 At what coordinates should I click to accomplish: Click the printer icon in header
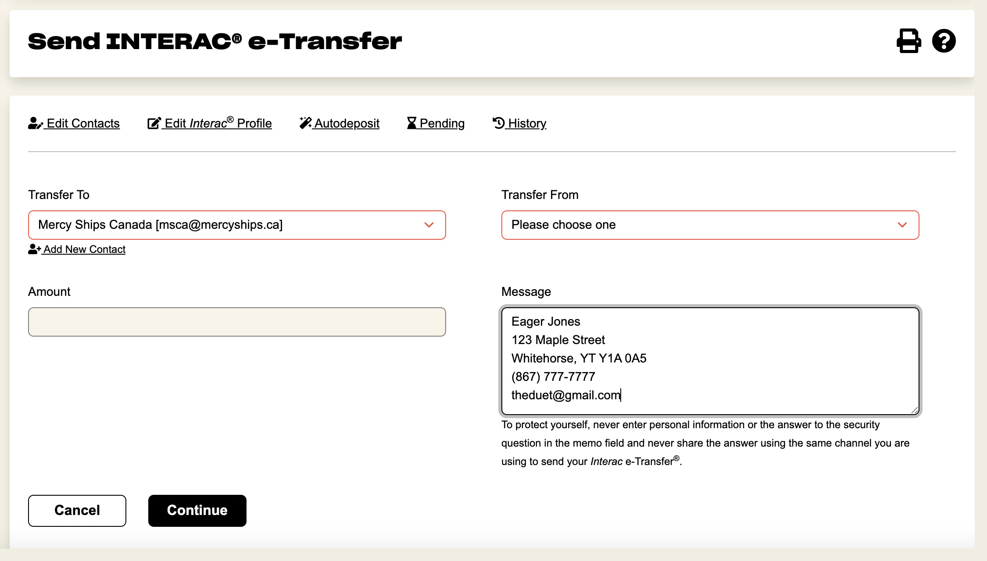coord(908,41)
